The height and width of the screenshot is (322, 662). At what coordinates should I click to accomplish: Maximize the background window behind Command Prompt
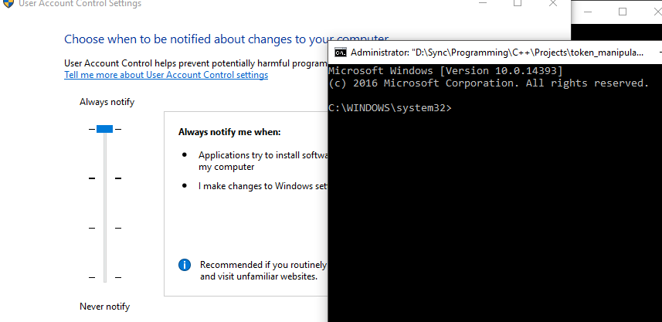[x=623, y=12]
